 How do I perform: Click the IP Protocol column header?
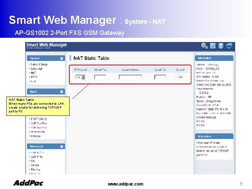80,70
